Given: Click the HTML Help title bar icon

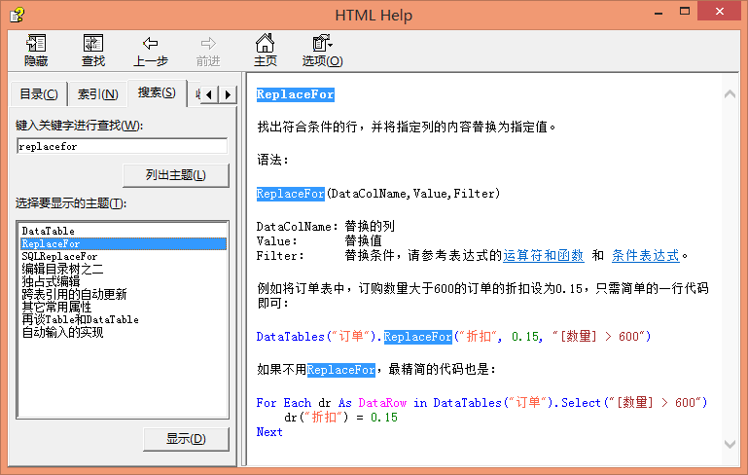Looking at the screenshot, I should pyautogui.click(x=18, y=15).
